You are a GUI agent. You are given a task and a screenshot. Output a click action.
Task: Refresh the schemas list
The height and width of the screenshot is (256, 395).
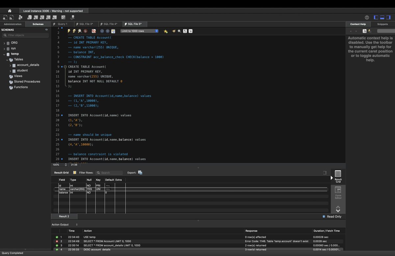point(46,30)
